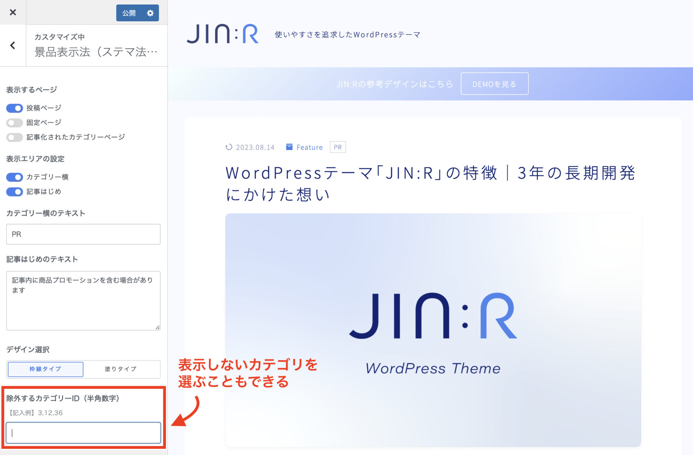Select the 枠線タイプ design tab
This screenshot has height=455, width=693.
(x=45, y=369)
